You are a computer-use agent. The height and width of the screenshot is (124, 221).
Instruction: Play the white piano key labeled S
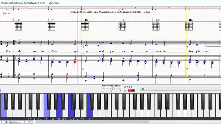[35, 113]
